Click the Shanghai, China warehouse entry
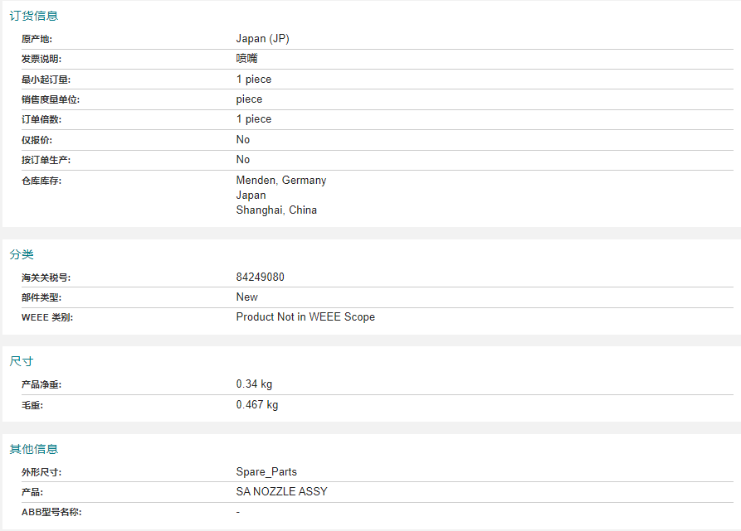Viewport: 741px width, 531px height. 276,210
